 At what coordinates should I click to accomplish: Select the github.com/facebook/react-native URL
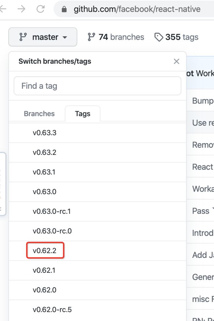tap(137, 9)
